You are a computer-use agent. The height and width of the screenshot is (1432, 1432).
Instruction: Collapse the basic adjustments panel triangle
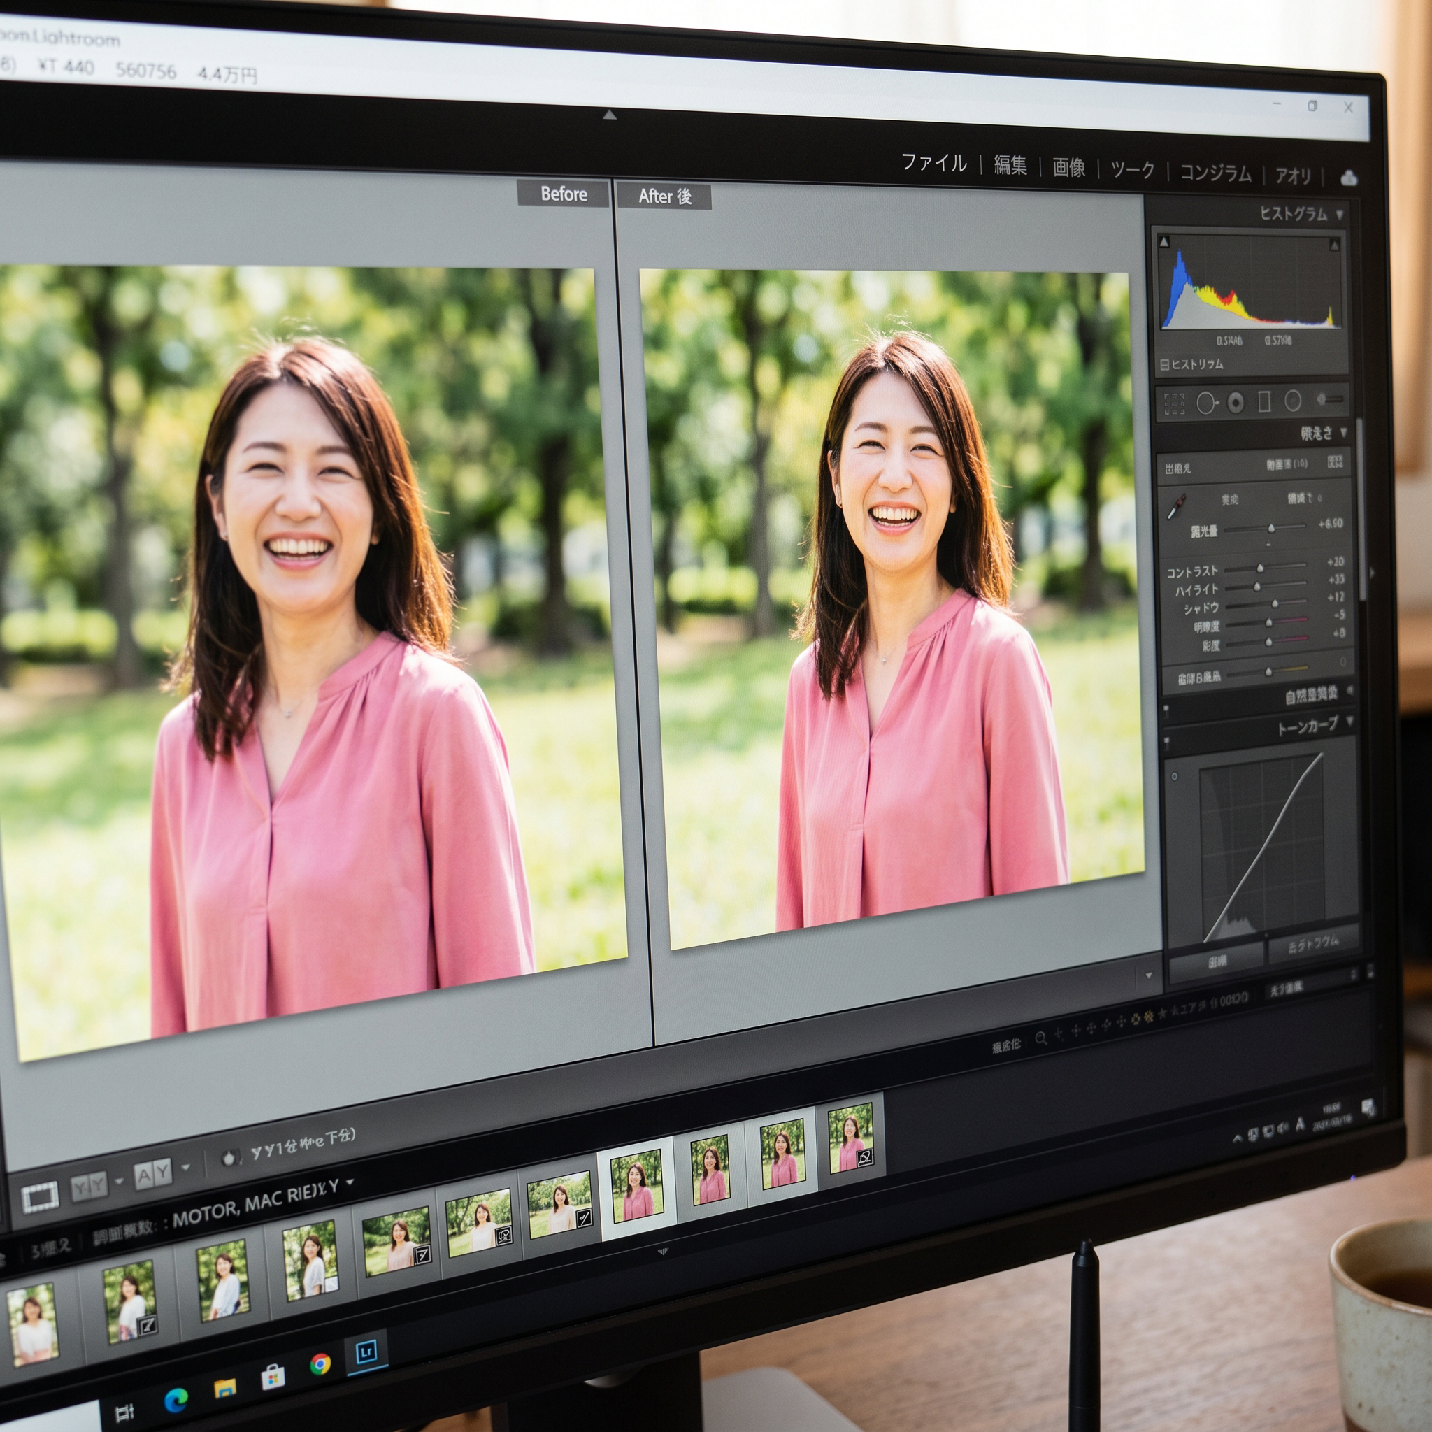(1344, 431)
